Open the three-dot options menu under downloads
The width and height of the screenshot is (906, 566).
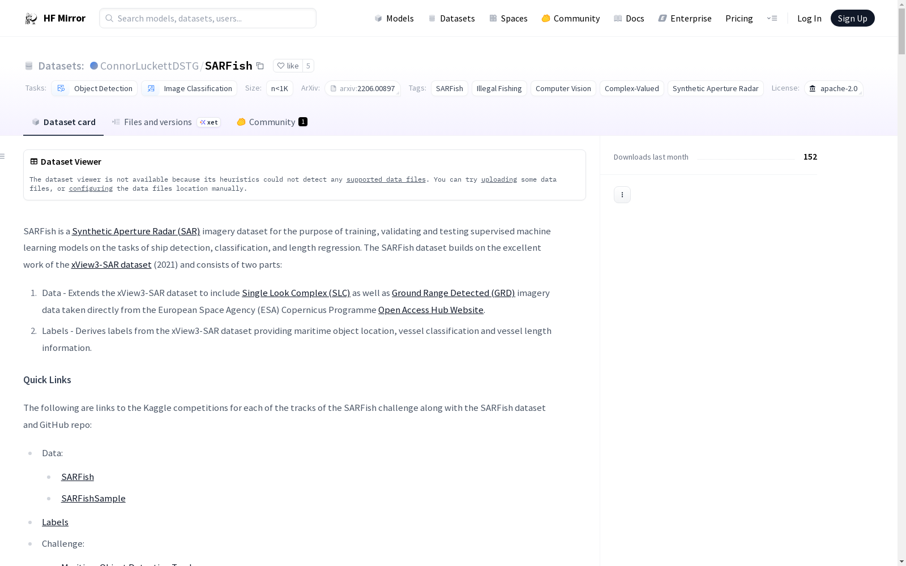(622, 195)
